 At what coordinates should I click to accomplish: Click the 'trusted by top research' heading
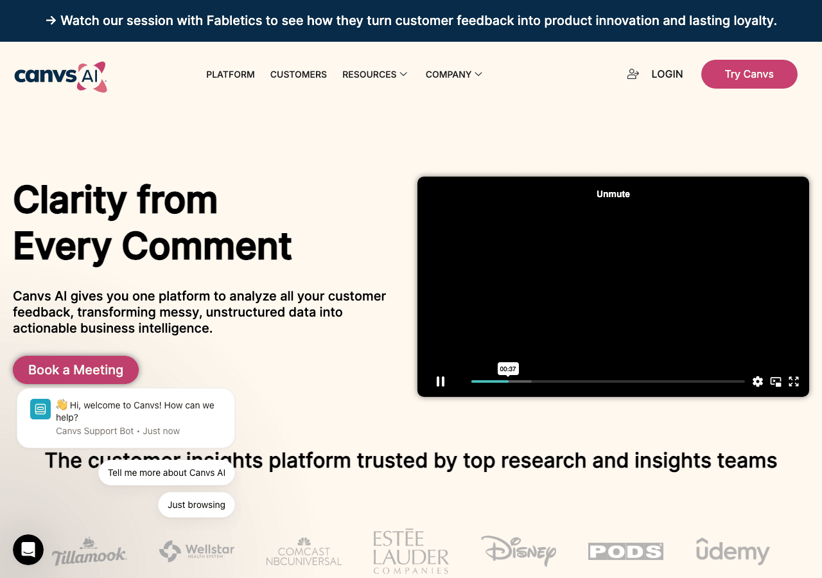tap(411, 460)
